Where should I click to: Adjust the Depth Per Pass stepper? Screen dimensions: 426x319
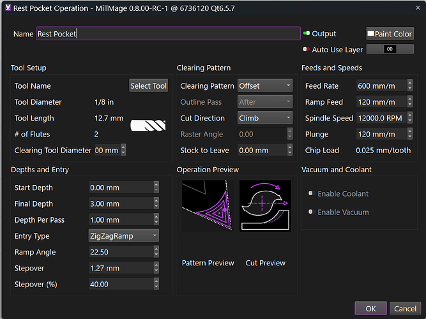click(x=156, y=219)
